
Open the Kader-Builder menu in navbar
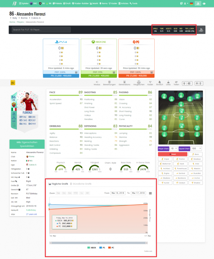[x=80, y=3]
